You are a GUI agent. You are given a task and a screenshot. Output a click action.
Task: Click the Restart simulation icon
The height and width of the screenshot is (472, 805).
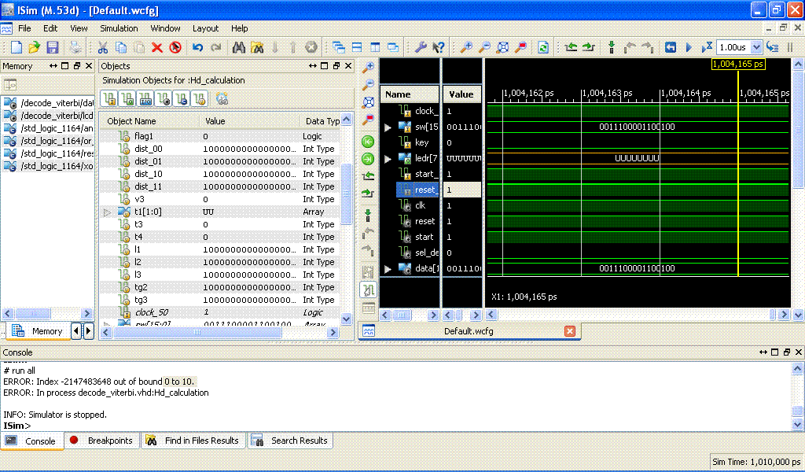pyautogui.click(x=670, y=47)
